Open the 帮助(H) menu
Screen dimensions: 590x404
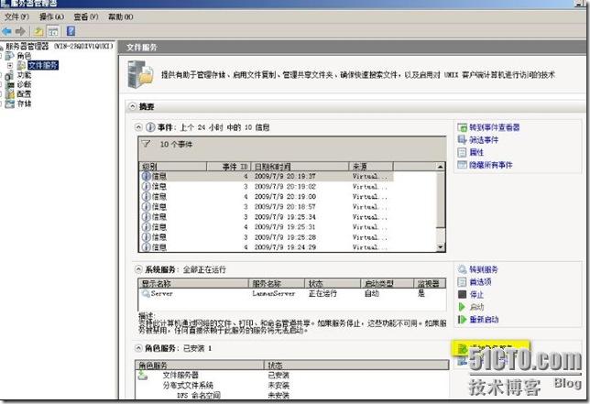click(x=120, y=16)
